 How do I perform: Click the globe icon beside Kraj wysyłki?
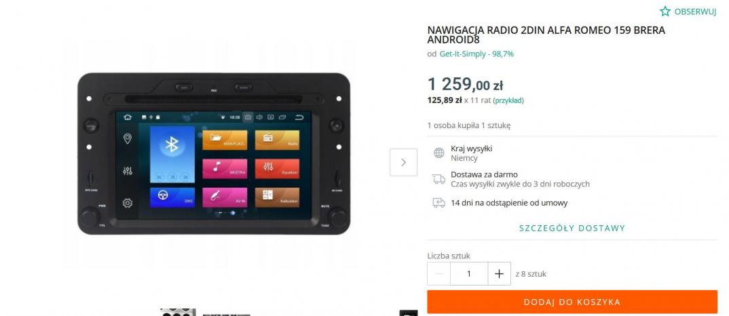pyautogui.click(x=439, y=153)
